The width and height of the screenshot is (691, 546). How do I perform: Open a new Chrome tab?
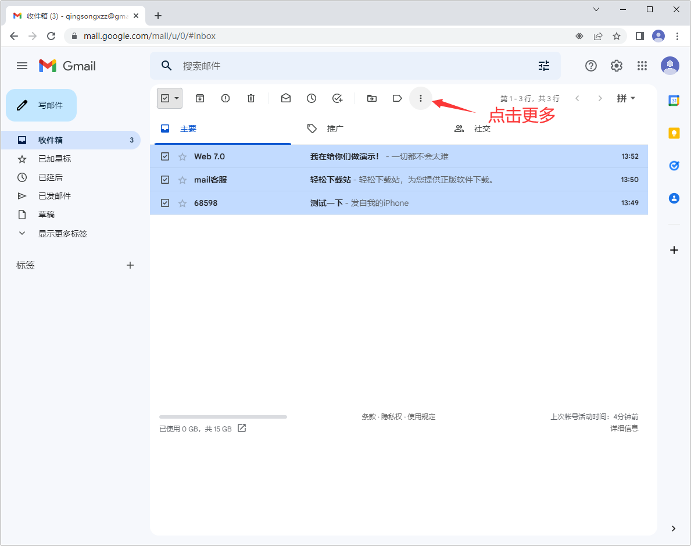(x=158, y=16)
